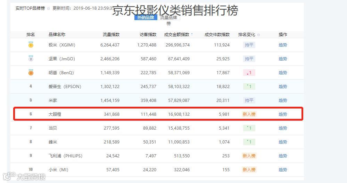Image resolution: width=347 pixels, height=183 pixels.
Task: Select brand name 明基 (BenQ)
Action: point(61,73)
